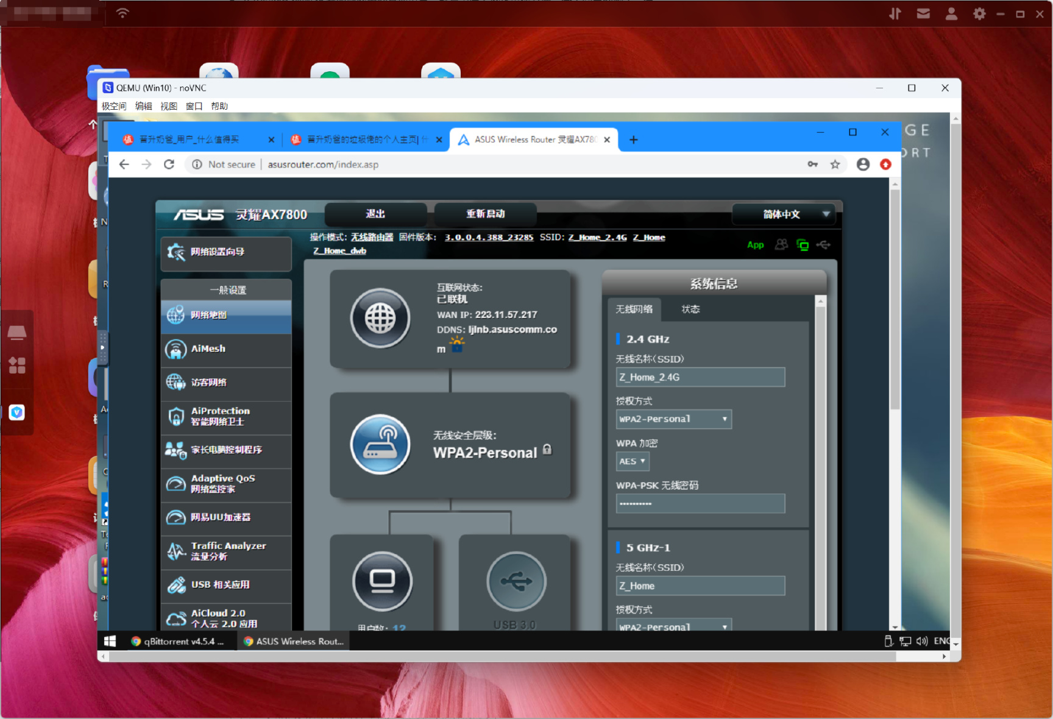Click the firmware version 3.0.0.4.388_23285 link
The height and width of the screenshot is (719, 1053).
(489, 237)
